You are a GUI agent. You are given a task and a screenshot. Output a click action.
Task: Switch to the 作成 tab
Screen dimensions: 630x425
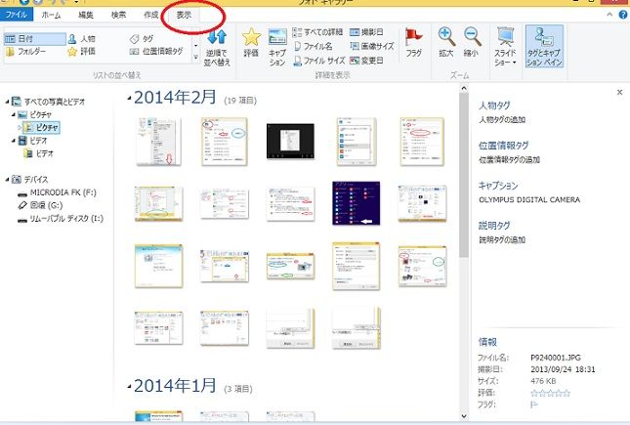151,15
